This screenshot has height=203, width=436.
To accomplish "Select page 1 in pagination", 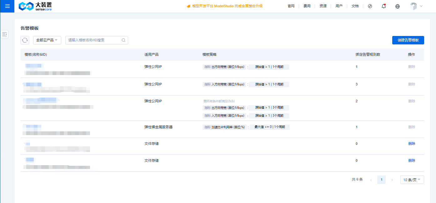I will coord(381,180).
